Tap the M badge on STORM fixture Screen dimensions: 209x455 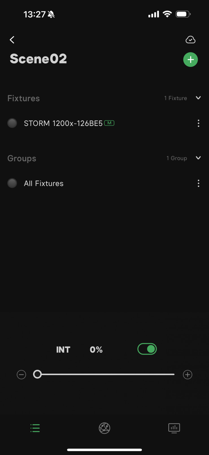pyautogui.click(x=109, y=123)
